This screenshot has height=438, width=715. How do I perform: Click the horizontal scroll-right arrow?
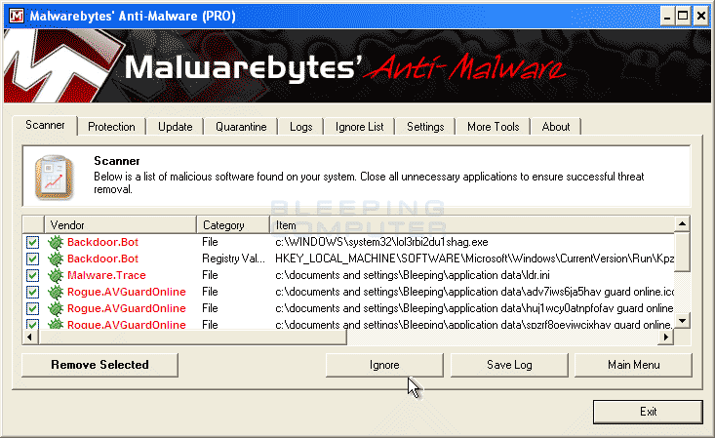click(666, 338)
